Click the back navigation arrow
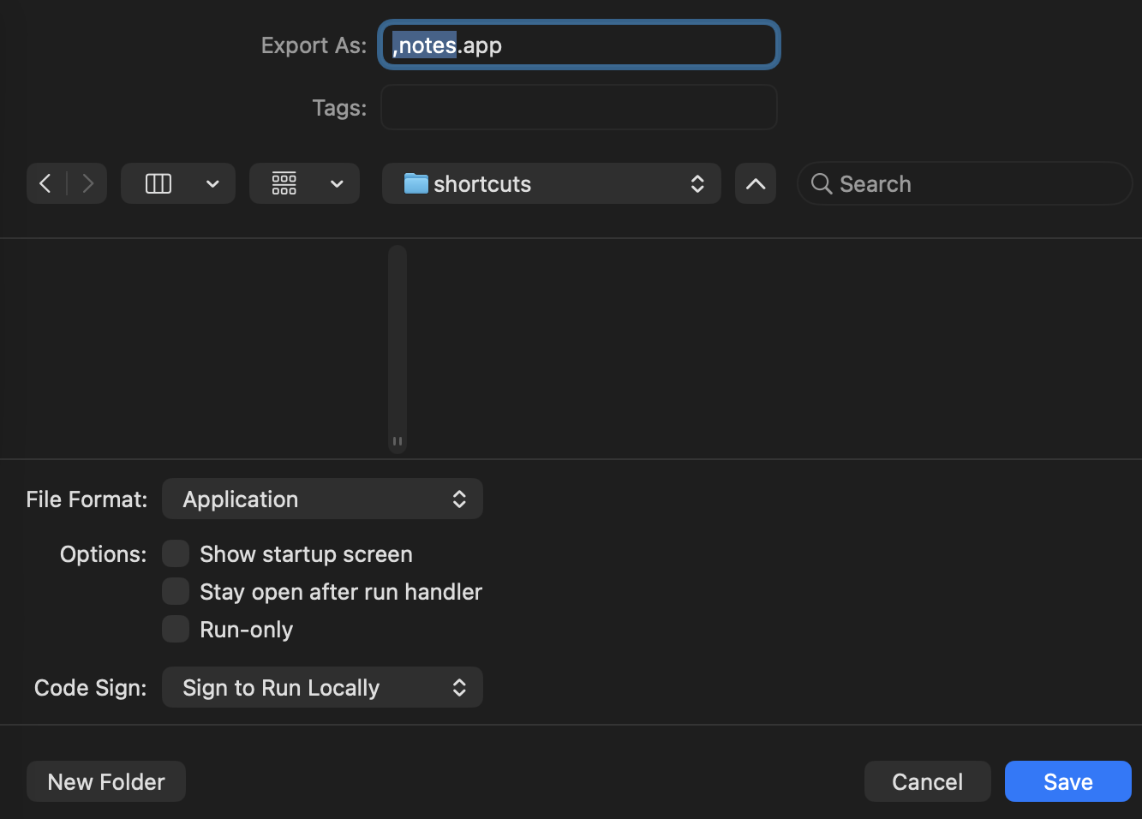This screenshot has width=1142, height=819. click(x=46, y=182)
